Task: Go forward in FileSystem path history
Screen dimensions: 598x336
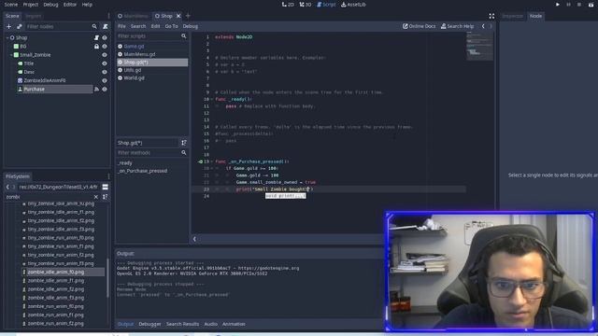Action: [13, 187]
